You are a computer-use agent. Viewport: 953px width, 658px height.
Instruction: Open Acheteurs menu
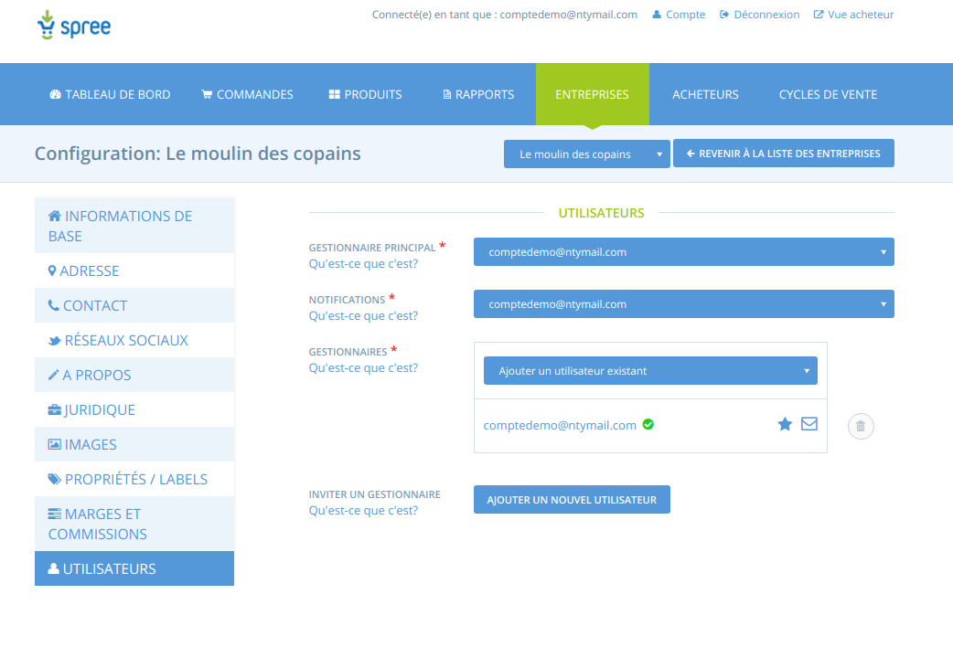tap(705, 94)
